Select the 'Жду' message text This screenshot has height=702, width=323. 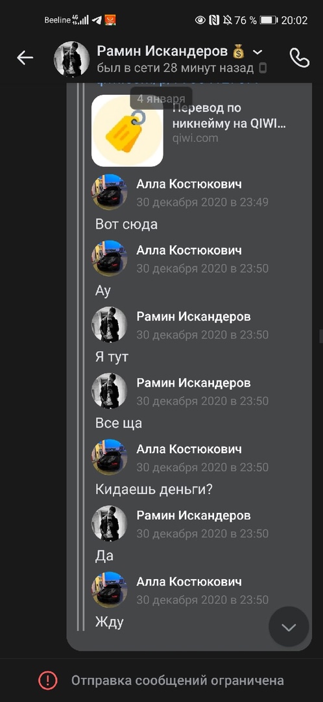point(110,622)
